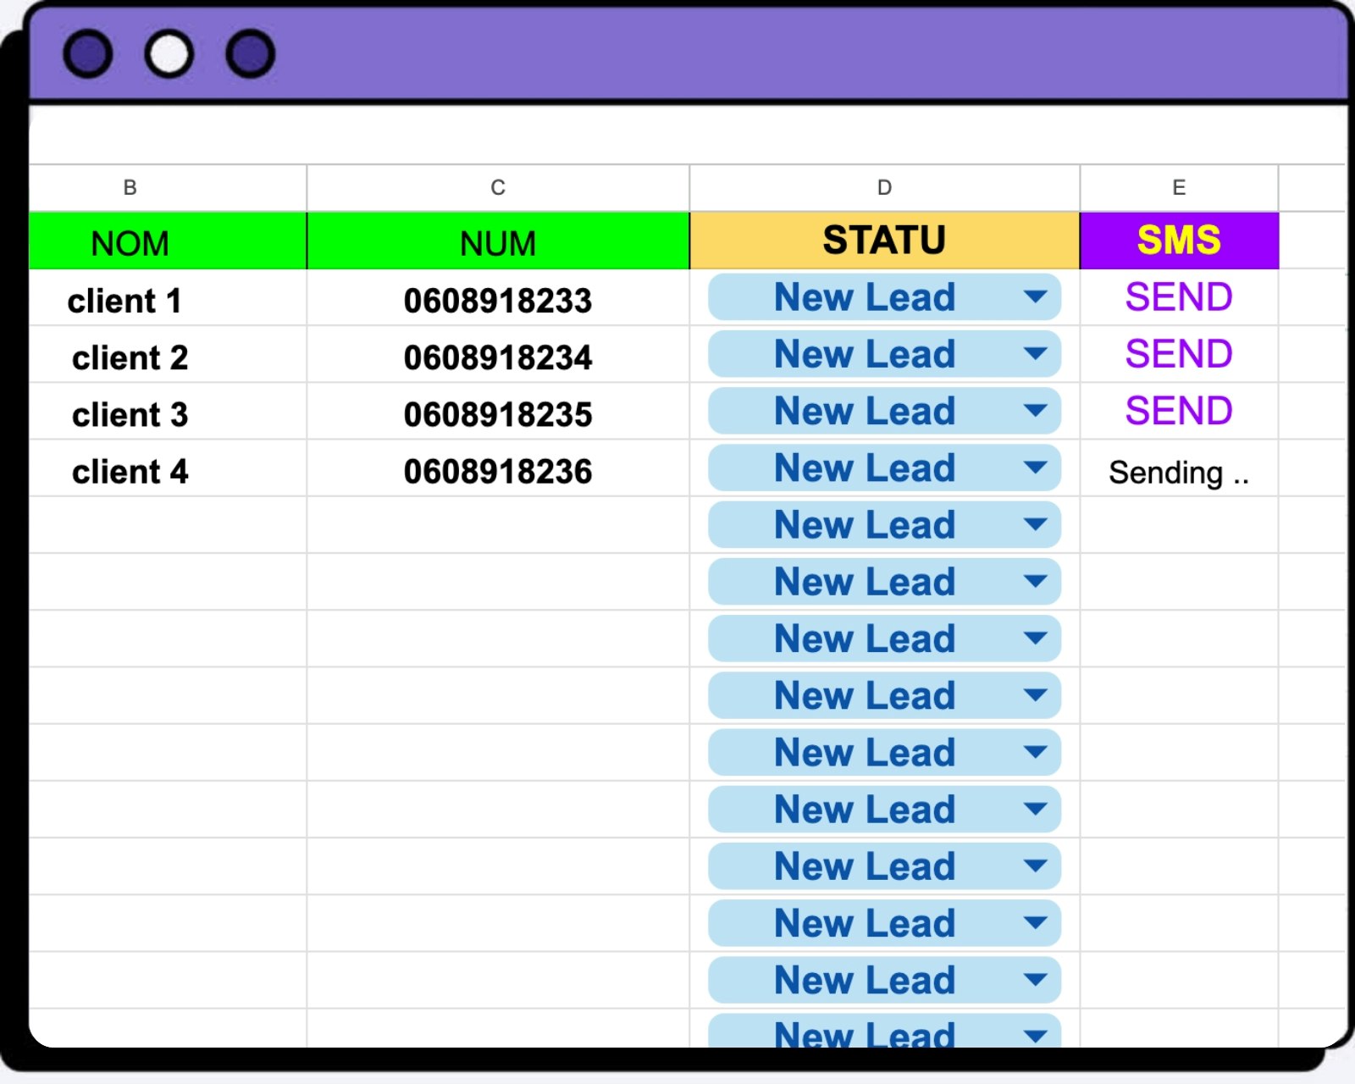1355x1084 pixels.
Task: Click the yellow STATU header cell
Action: coord(885,240)
